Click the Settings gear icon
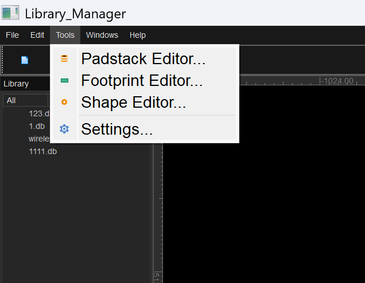 click(64, 129)
